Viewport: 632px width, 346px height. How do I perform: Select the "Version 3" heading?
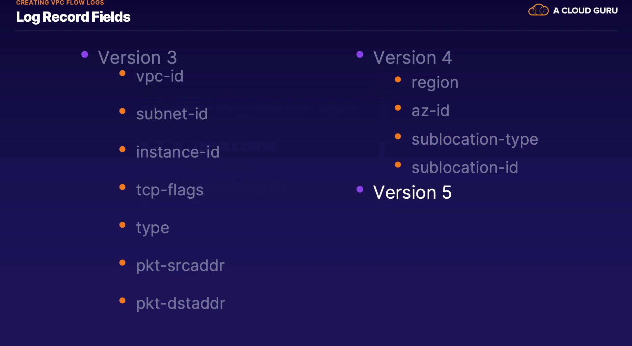pyautogui.click(x=137, y=58)
